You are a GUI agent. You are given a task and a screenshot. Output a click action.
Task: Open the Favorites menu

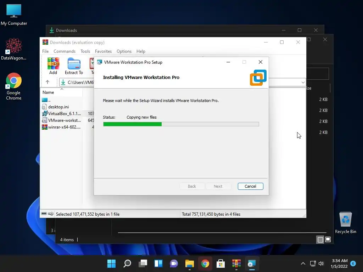tap(103, 51)
